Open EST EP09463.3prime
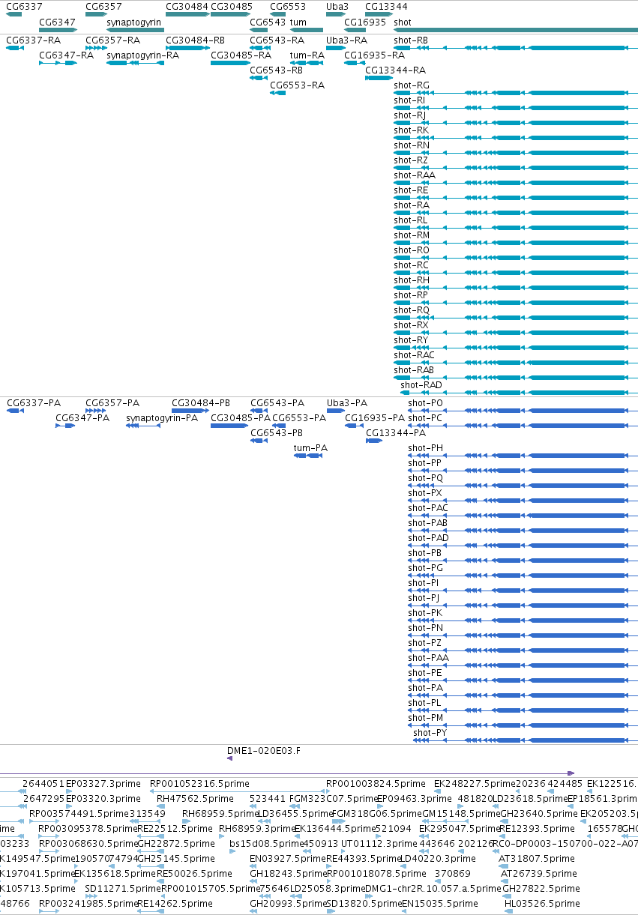This screenshot has height=915, width=638. pos(413,799)
